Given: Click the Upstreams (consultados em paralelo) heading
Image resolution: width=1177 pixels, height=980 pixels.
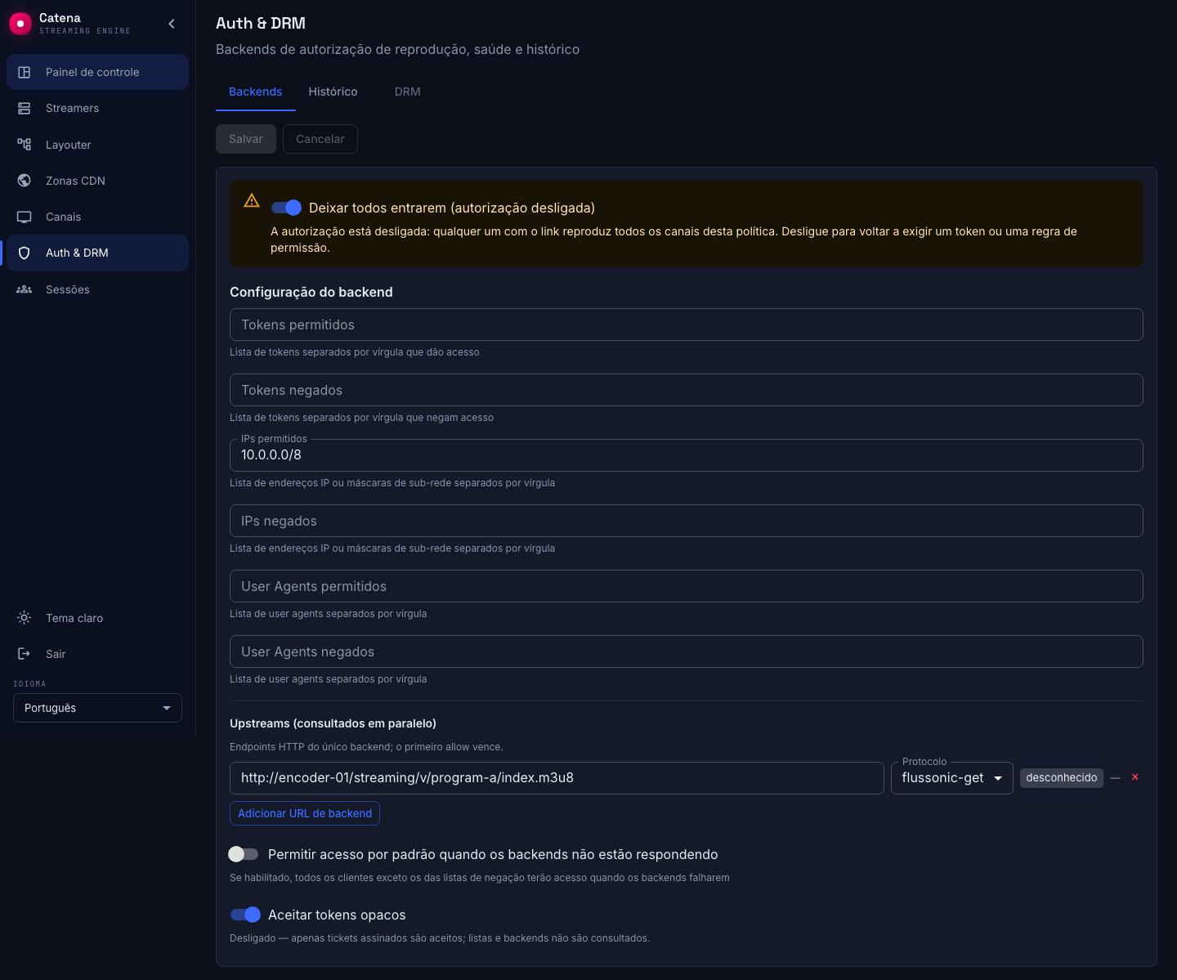Looking at the screenshot, I should tap(333, 723).
